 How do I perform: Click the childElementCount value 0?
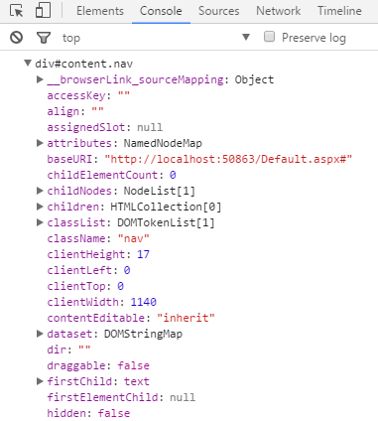[x=173, y=175]
